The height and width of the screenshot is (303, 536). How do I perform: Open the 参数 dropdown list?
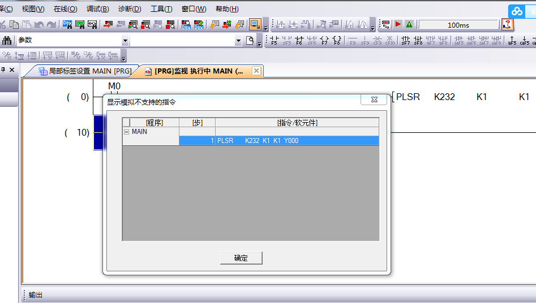[125, 41]
